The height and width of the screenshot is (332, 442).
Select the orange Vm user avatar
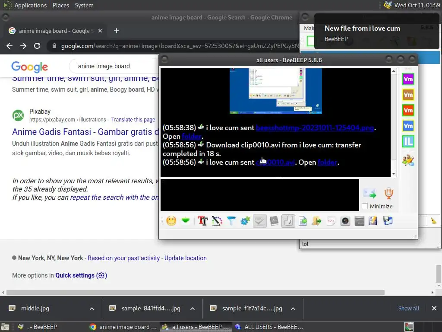point(408,95)
